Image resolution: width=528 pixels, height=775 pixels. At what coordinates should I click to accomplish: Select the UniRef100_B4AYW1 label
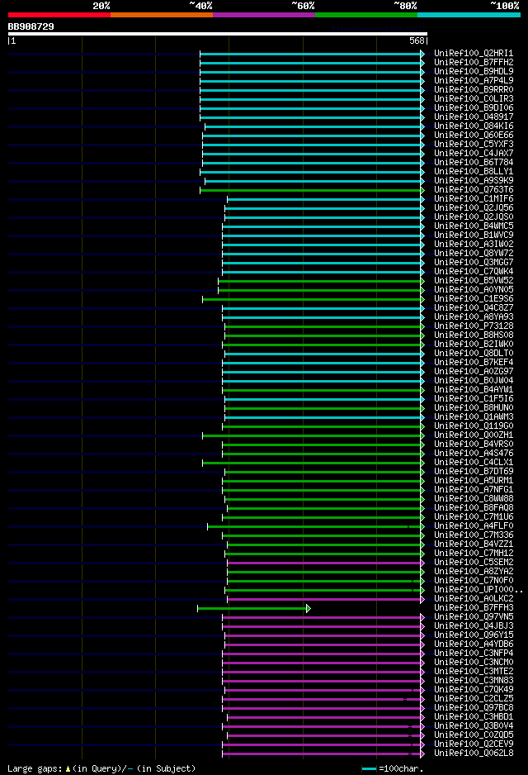[474, 390]
